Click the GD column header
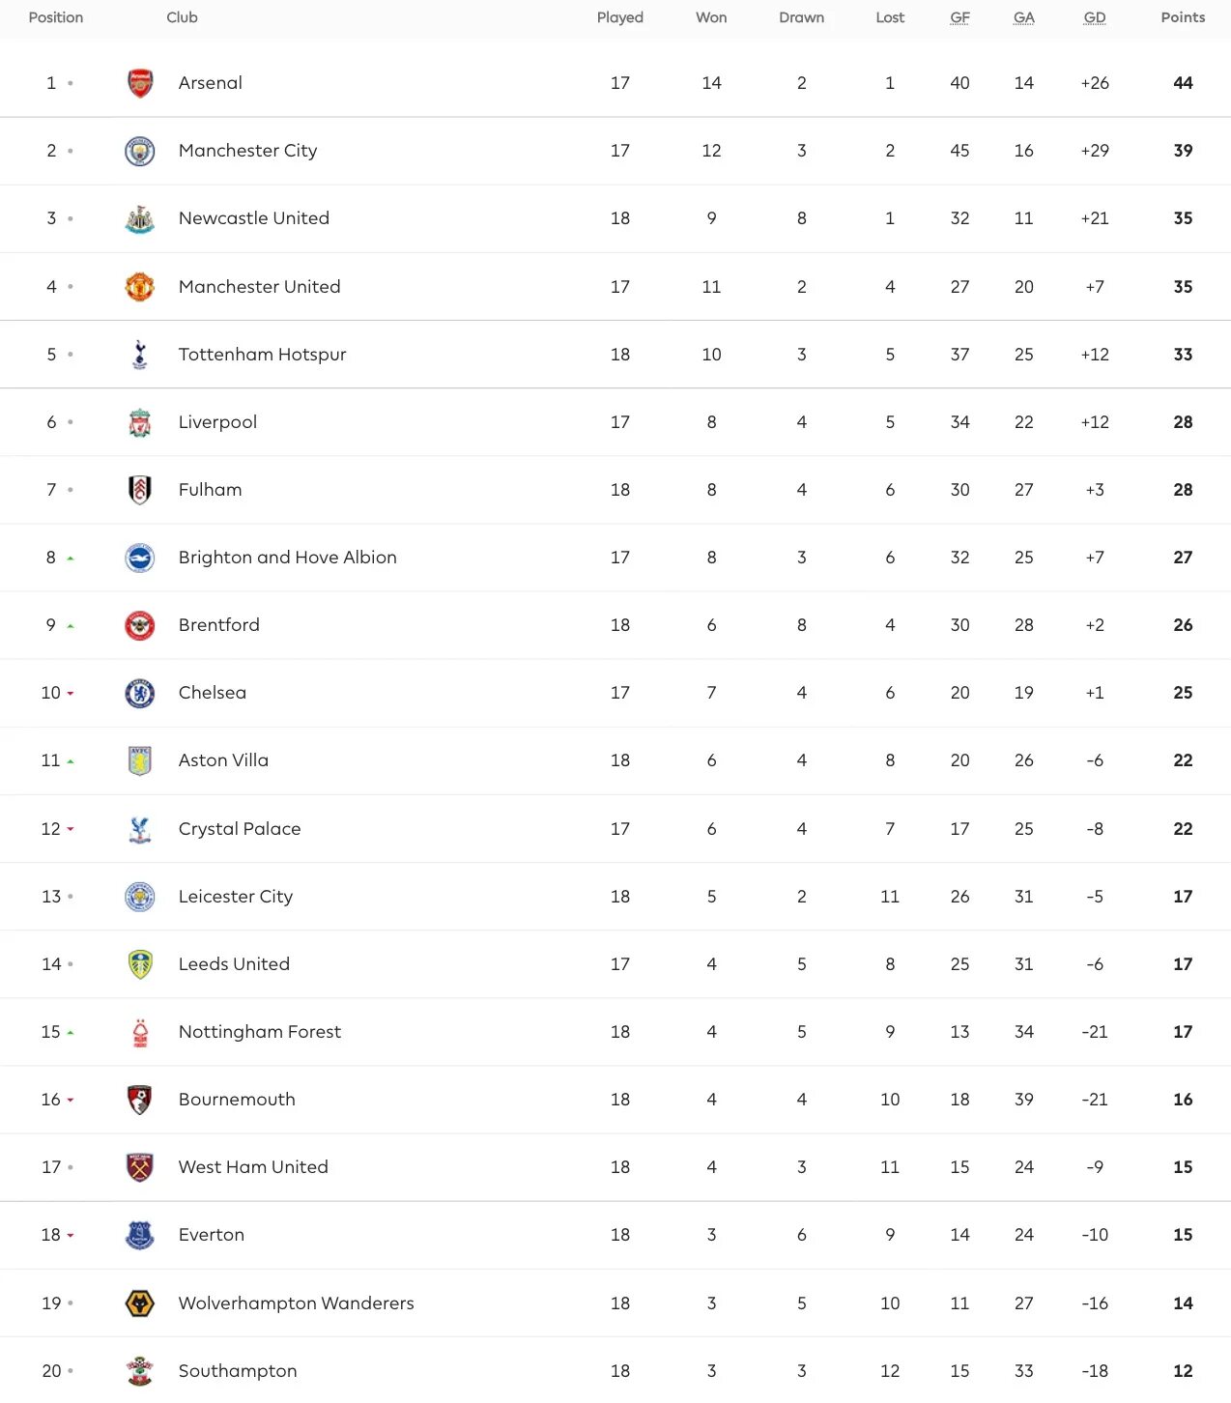 (1095, 17)
